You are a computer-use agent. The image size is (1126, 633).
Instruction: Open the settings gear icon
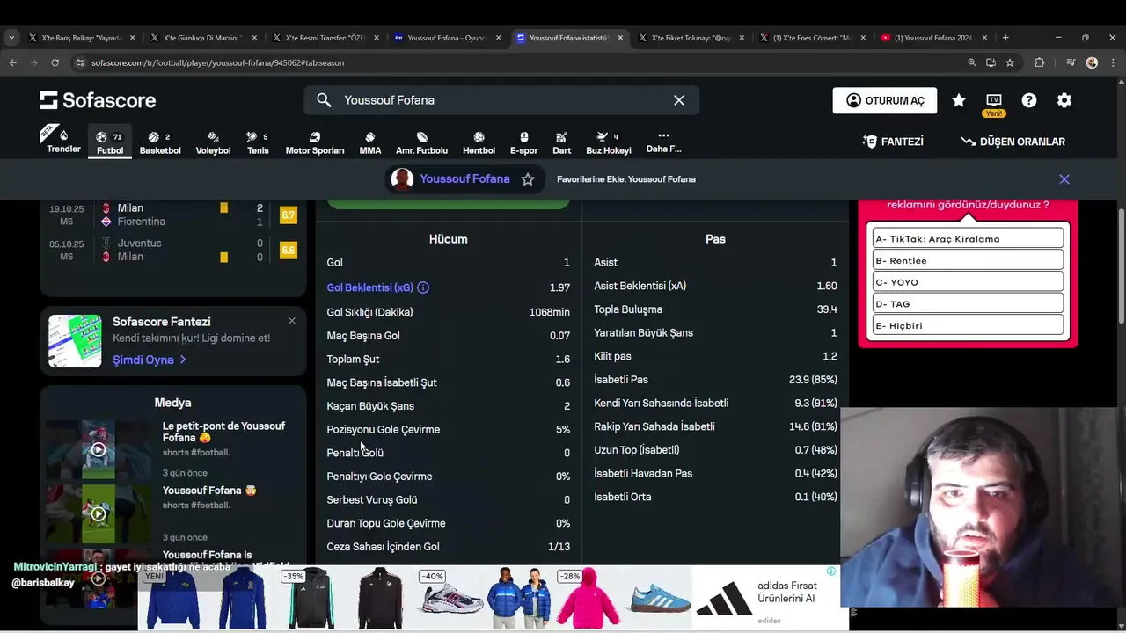click(1064, 100)
